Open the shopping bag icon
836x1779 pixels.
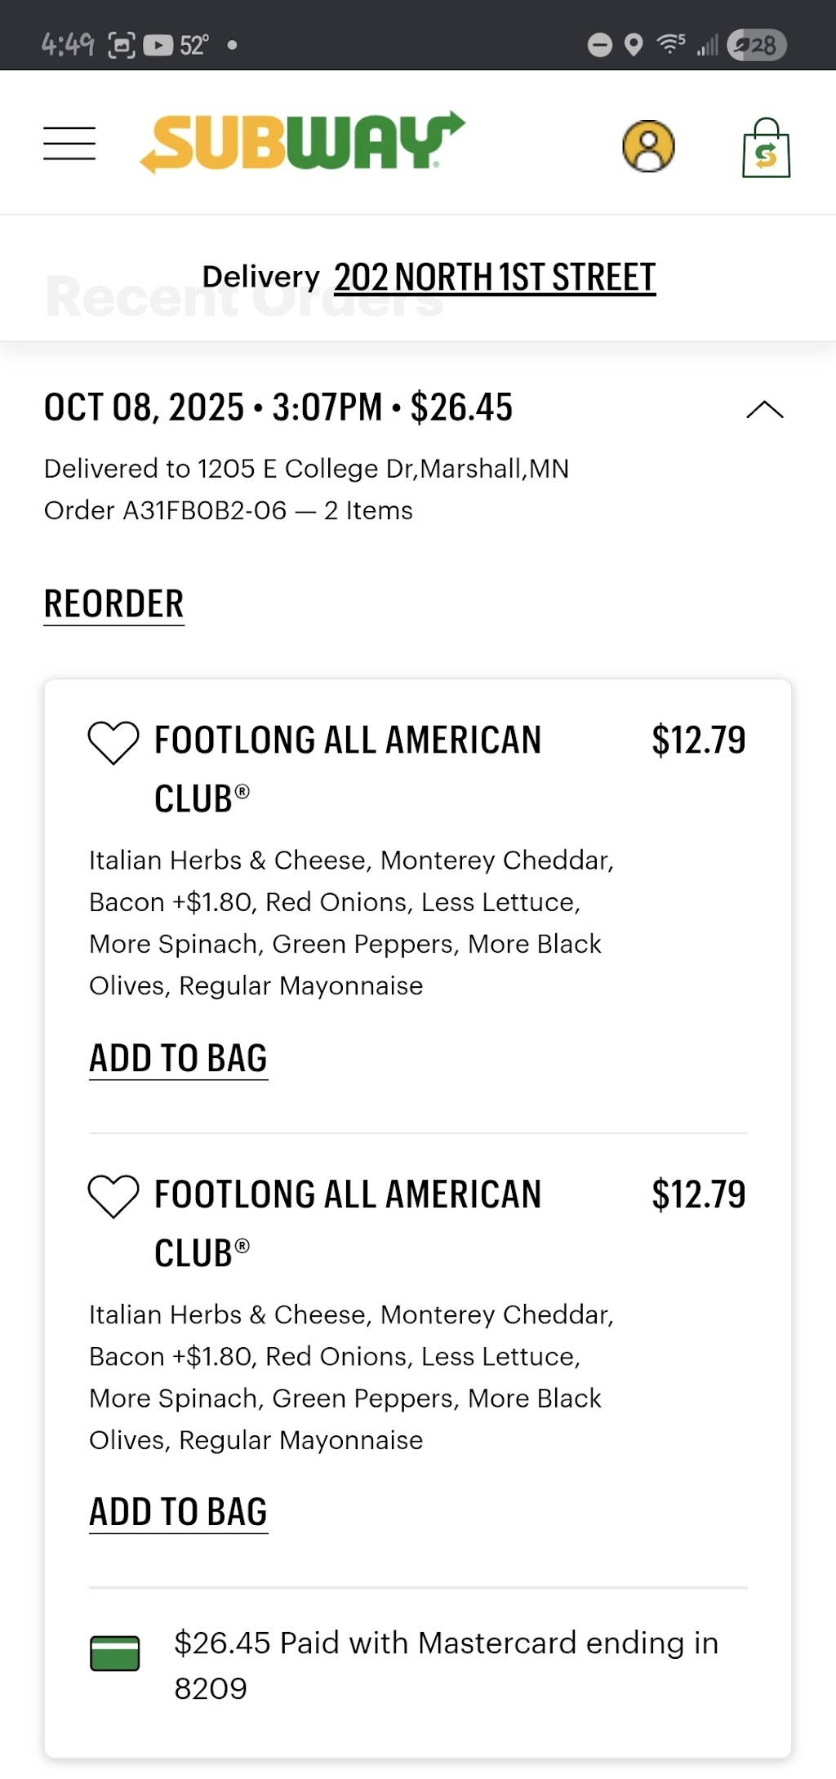(766, 148)
